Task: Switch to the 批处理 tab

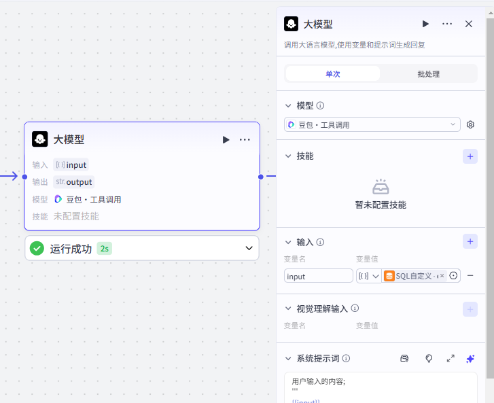Action: click(x=428, y=73)
